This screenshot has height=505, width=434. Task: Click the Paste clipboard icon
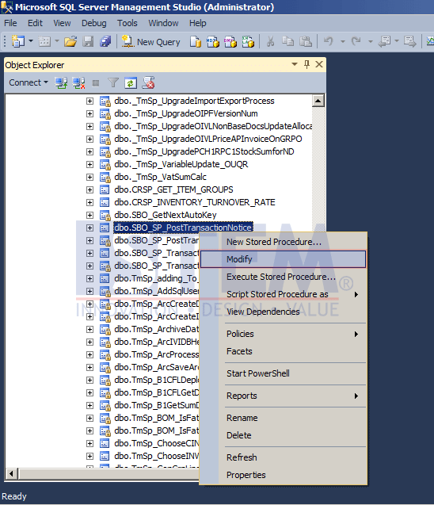click(306, 41)
